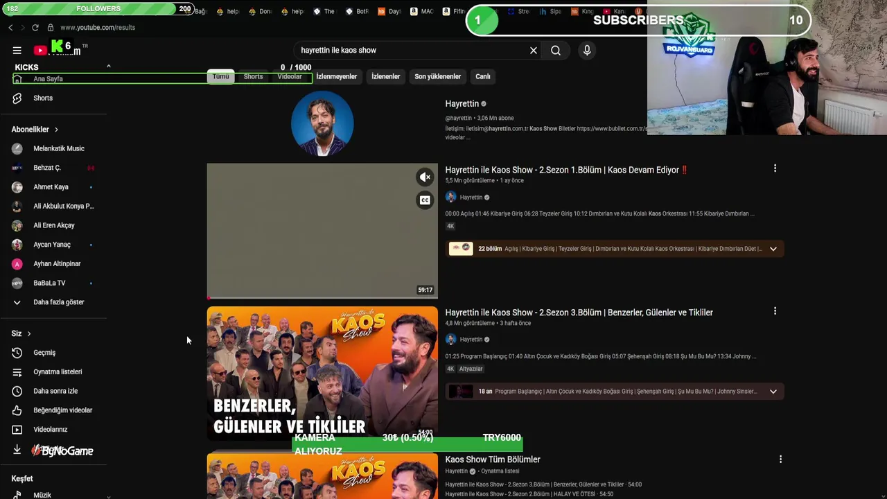Select Videolar filter chip
Screen dimensions: 887x499
(290, 76)
